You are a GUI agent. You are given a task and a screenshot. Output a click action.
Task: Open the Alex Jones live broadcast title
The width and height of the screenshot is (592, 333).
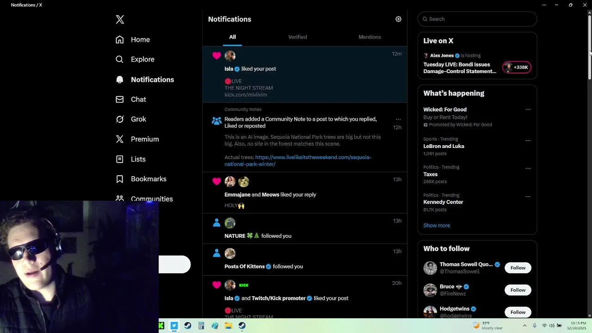(x=460, y=68)
